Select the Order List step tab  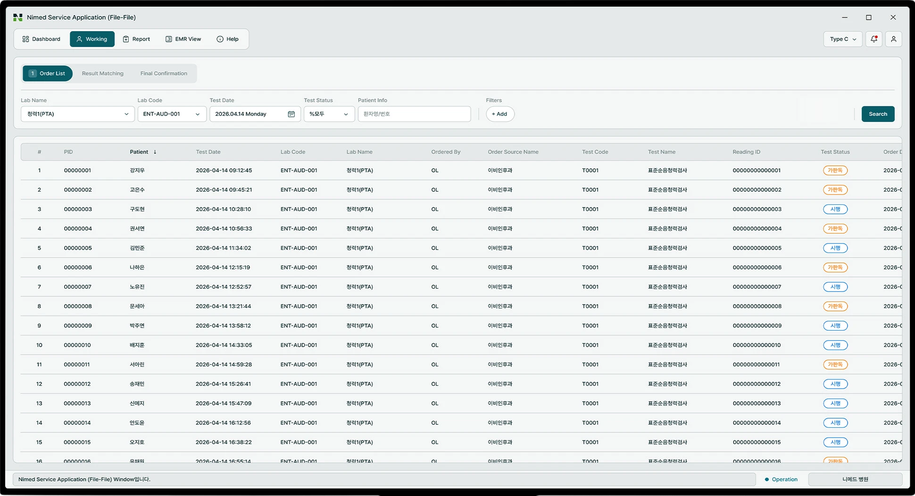(48, 73)
